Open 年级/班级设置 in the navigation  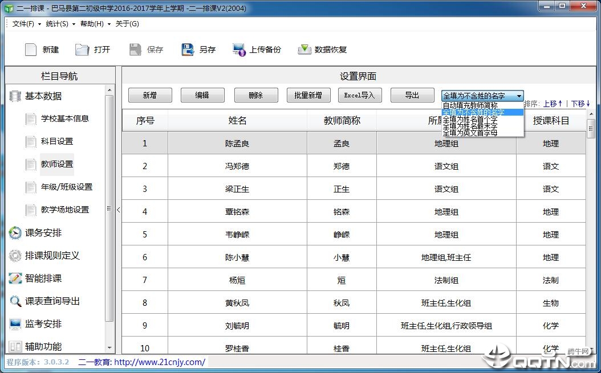[x=67, y=187]
